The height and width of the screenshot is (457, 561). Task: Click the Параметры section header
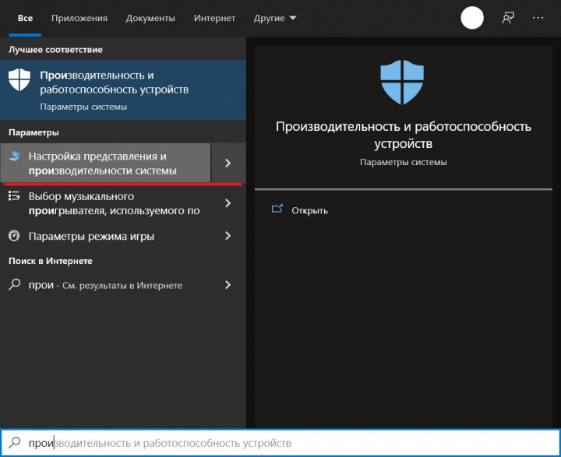coord(34,132)
